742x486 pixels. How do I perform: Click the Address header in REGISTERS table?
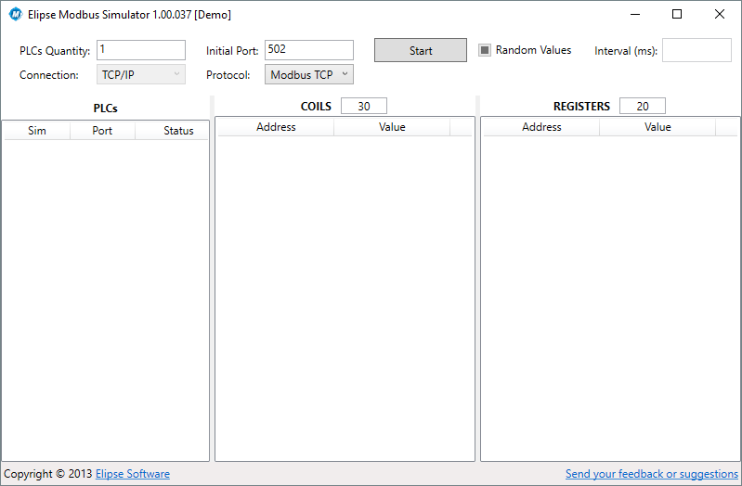[541, 127]
